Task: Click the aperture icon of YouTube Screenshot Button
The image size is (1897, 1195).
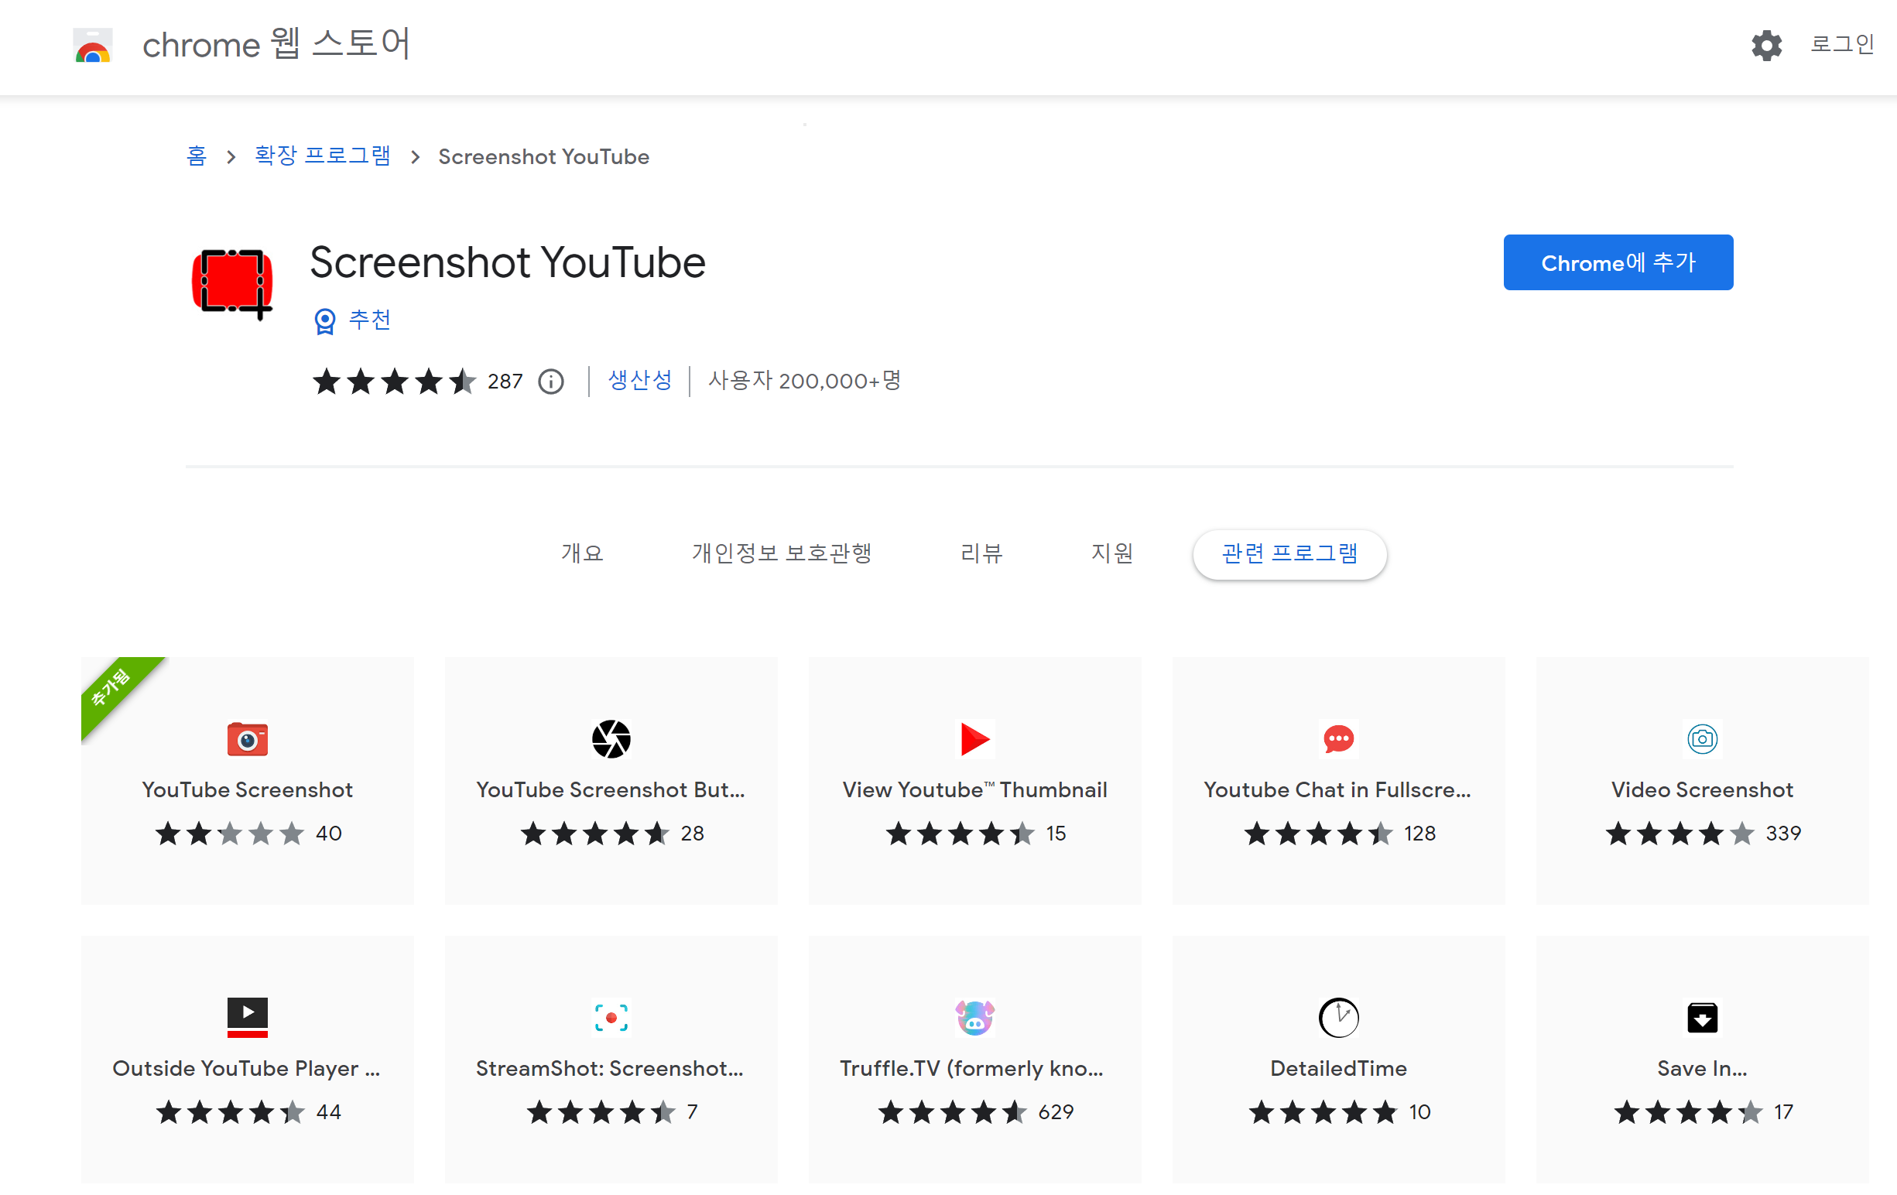Action: pos(611,739)
